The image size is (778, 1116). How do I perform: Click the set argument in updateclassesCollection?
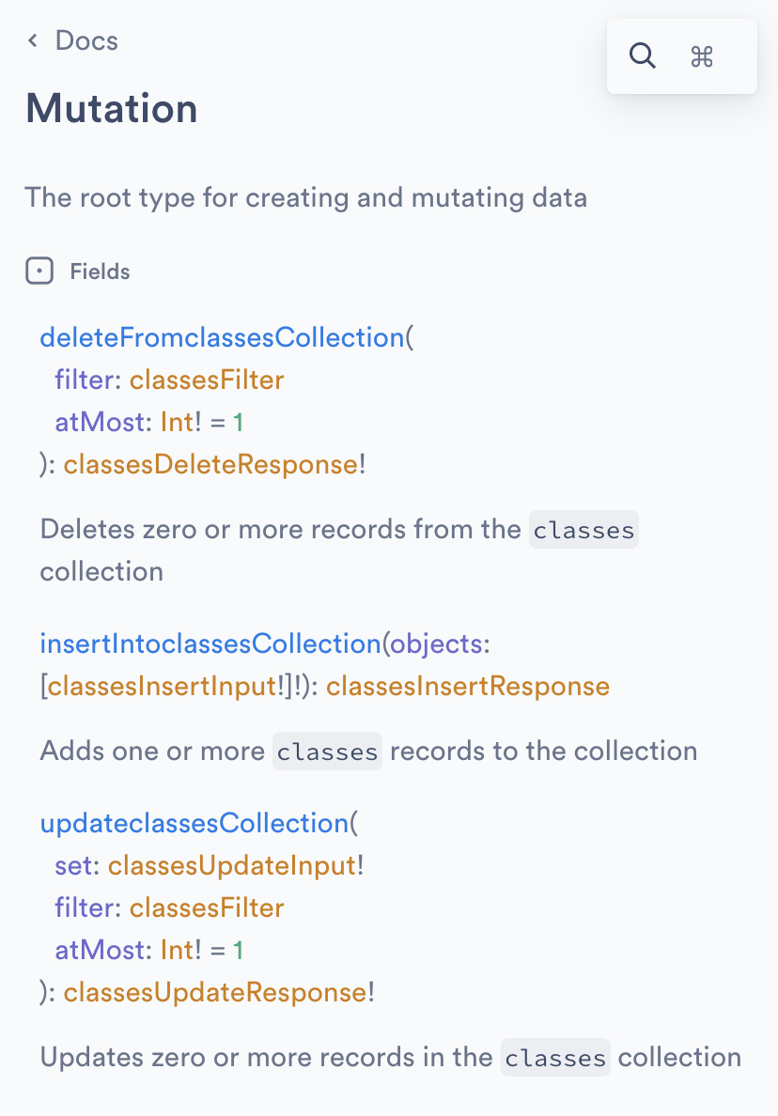pyautogui.click(x=73, y=865)
